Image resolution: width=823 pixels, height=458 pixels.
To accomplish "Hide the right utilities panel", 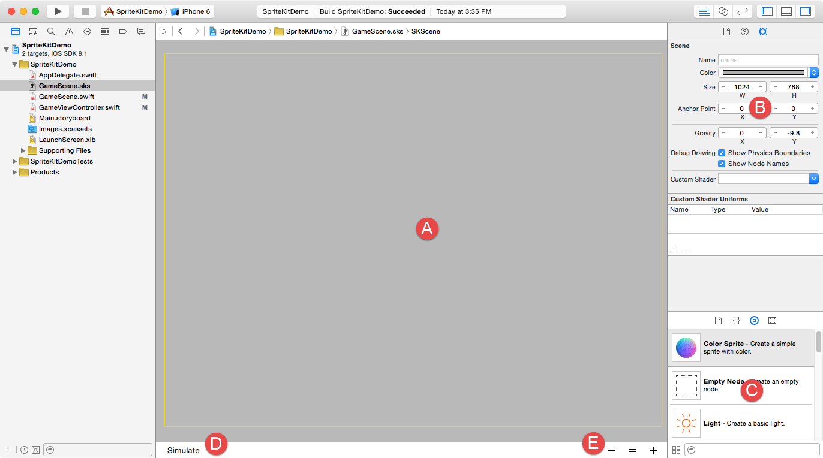I will tap(805, 11).
